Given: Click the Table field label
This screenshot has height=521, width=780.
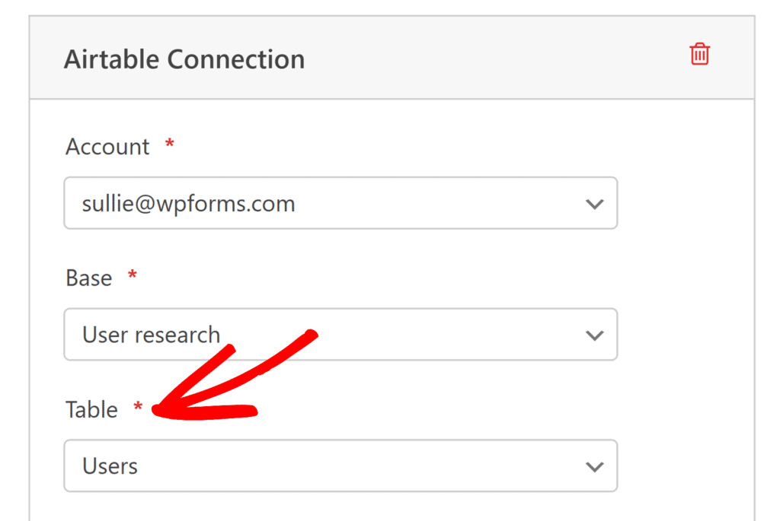Looking at the screenshot, I should pyautogui.click(x=91, y=410).
